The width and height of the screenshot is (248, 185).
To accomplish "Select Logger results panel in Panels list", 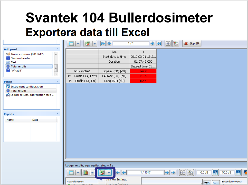I will 32,95.
